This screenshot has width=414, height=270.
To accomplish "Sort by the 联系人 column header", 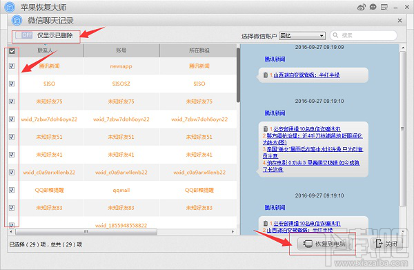I will click(x=45, y=50).
